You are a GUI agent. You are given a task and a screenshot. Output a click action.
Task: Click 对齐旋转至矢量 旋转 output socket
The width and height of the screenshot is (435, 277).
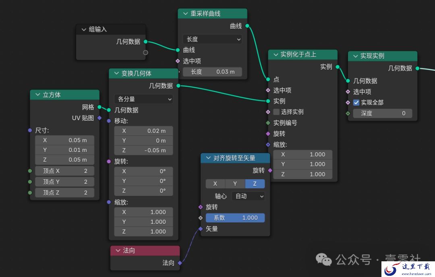270,170
